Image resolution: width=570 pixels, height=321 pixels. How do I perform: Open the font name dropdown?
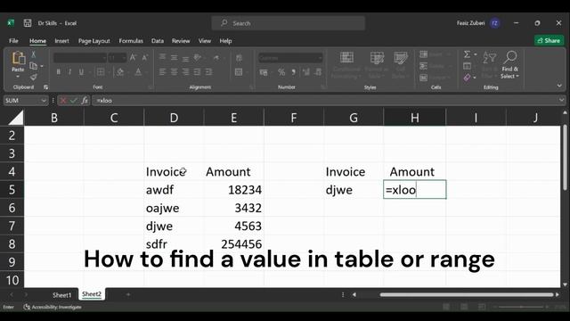tap(104, 58)
